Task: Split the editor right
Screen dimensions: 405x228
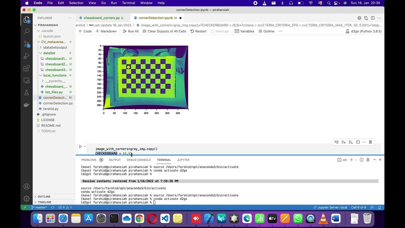Action: coord(373,18)
